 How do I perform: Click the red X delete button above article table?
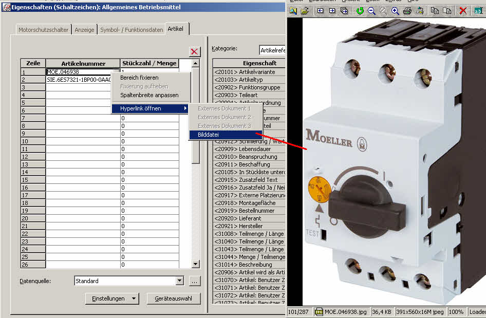(x=195, y=51)
